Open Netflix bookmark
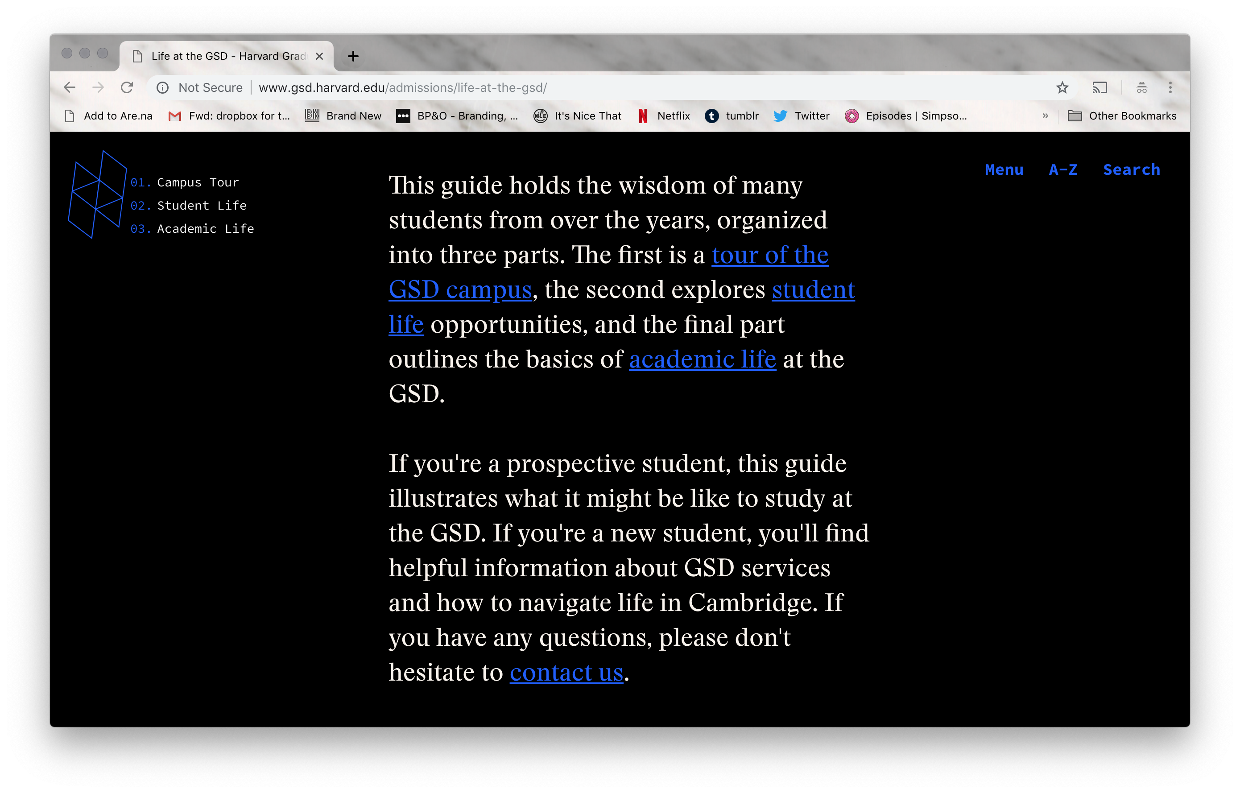This screenshot has width=1240, height=793. pos(664,116)
